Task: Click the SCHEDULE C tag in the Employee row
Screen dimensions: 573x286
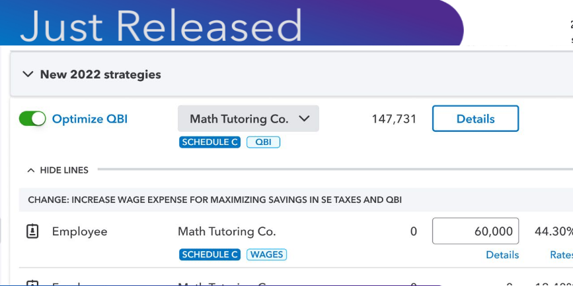Action: click(x=209, y=254)
